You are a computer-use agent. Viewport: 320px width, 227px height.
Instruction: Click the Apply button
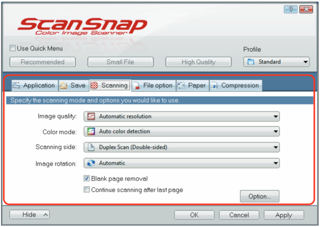pyautogui.click(x=284, y=215)
